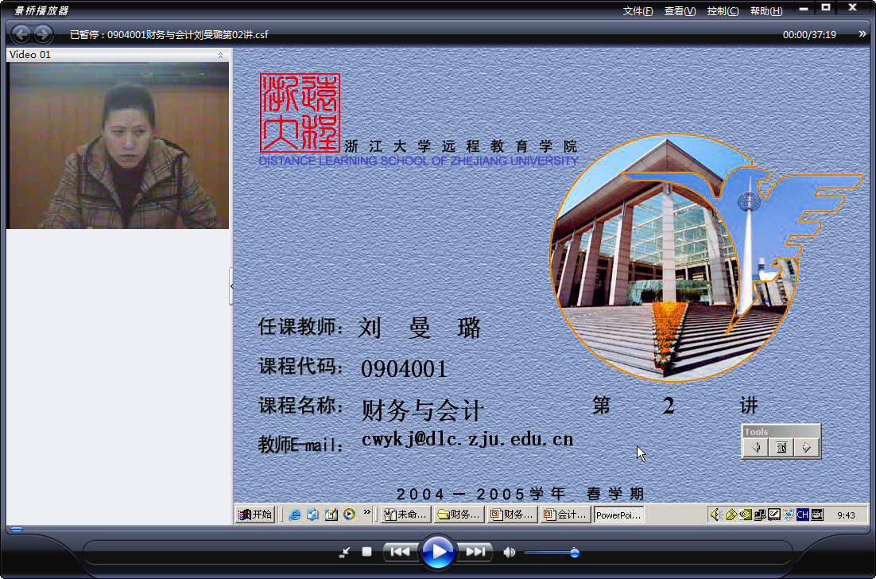Go forward with the right navigation arrow
This screenshot has width=876, height=579.
(43, 34)
